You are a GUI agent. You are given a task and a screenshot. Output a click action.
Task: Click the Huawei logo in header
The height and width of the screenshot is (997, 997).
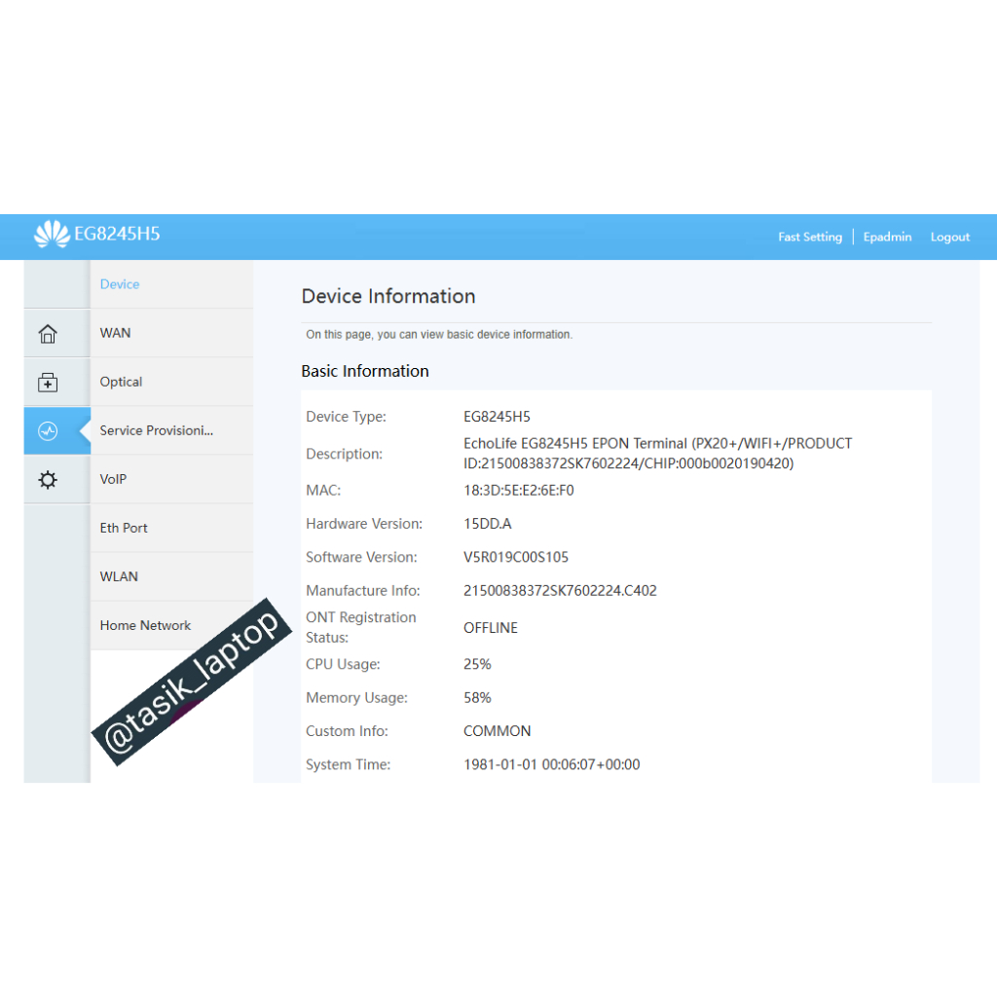click(x=52, y=234)
